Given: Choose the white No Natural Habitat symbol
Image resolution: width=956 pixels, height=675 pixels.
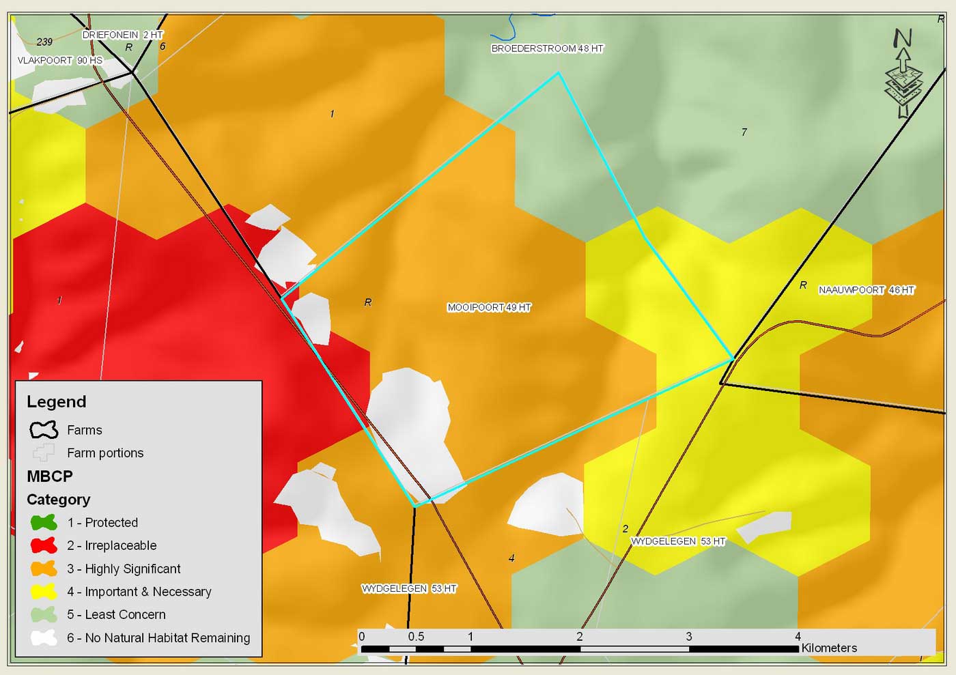Looking at the screenshot, I should point(44,637).
